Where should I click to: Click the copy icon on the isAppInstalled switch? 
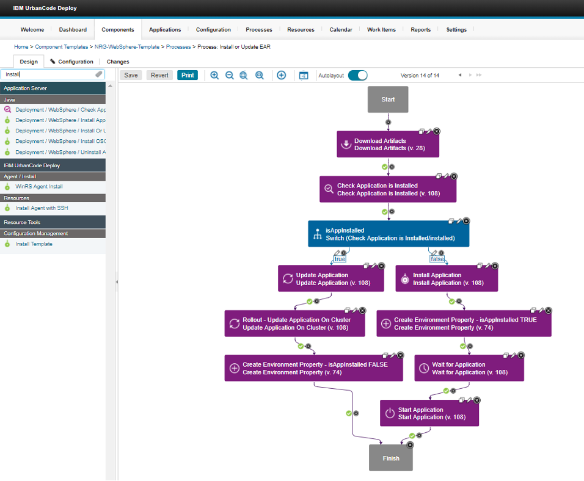(x=450, y=221)
